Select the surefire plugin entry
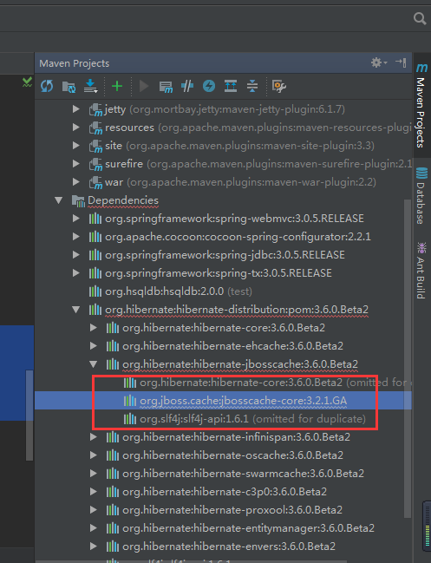The image size is (431, 563). [x=258, y=164]
